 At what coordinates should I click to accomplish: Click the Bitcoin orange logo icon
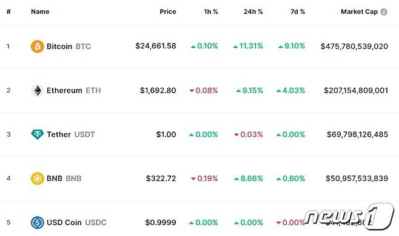38,47
